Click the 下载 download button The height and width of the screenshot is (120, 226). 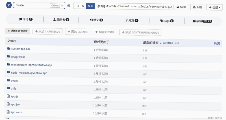pos(197,7)
